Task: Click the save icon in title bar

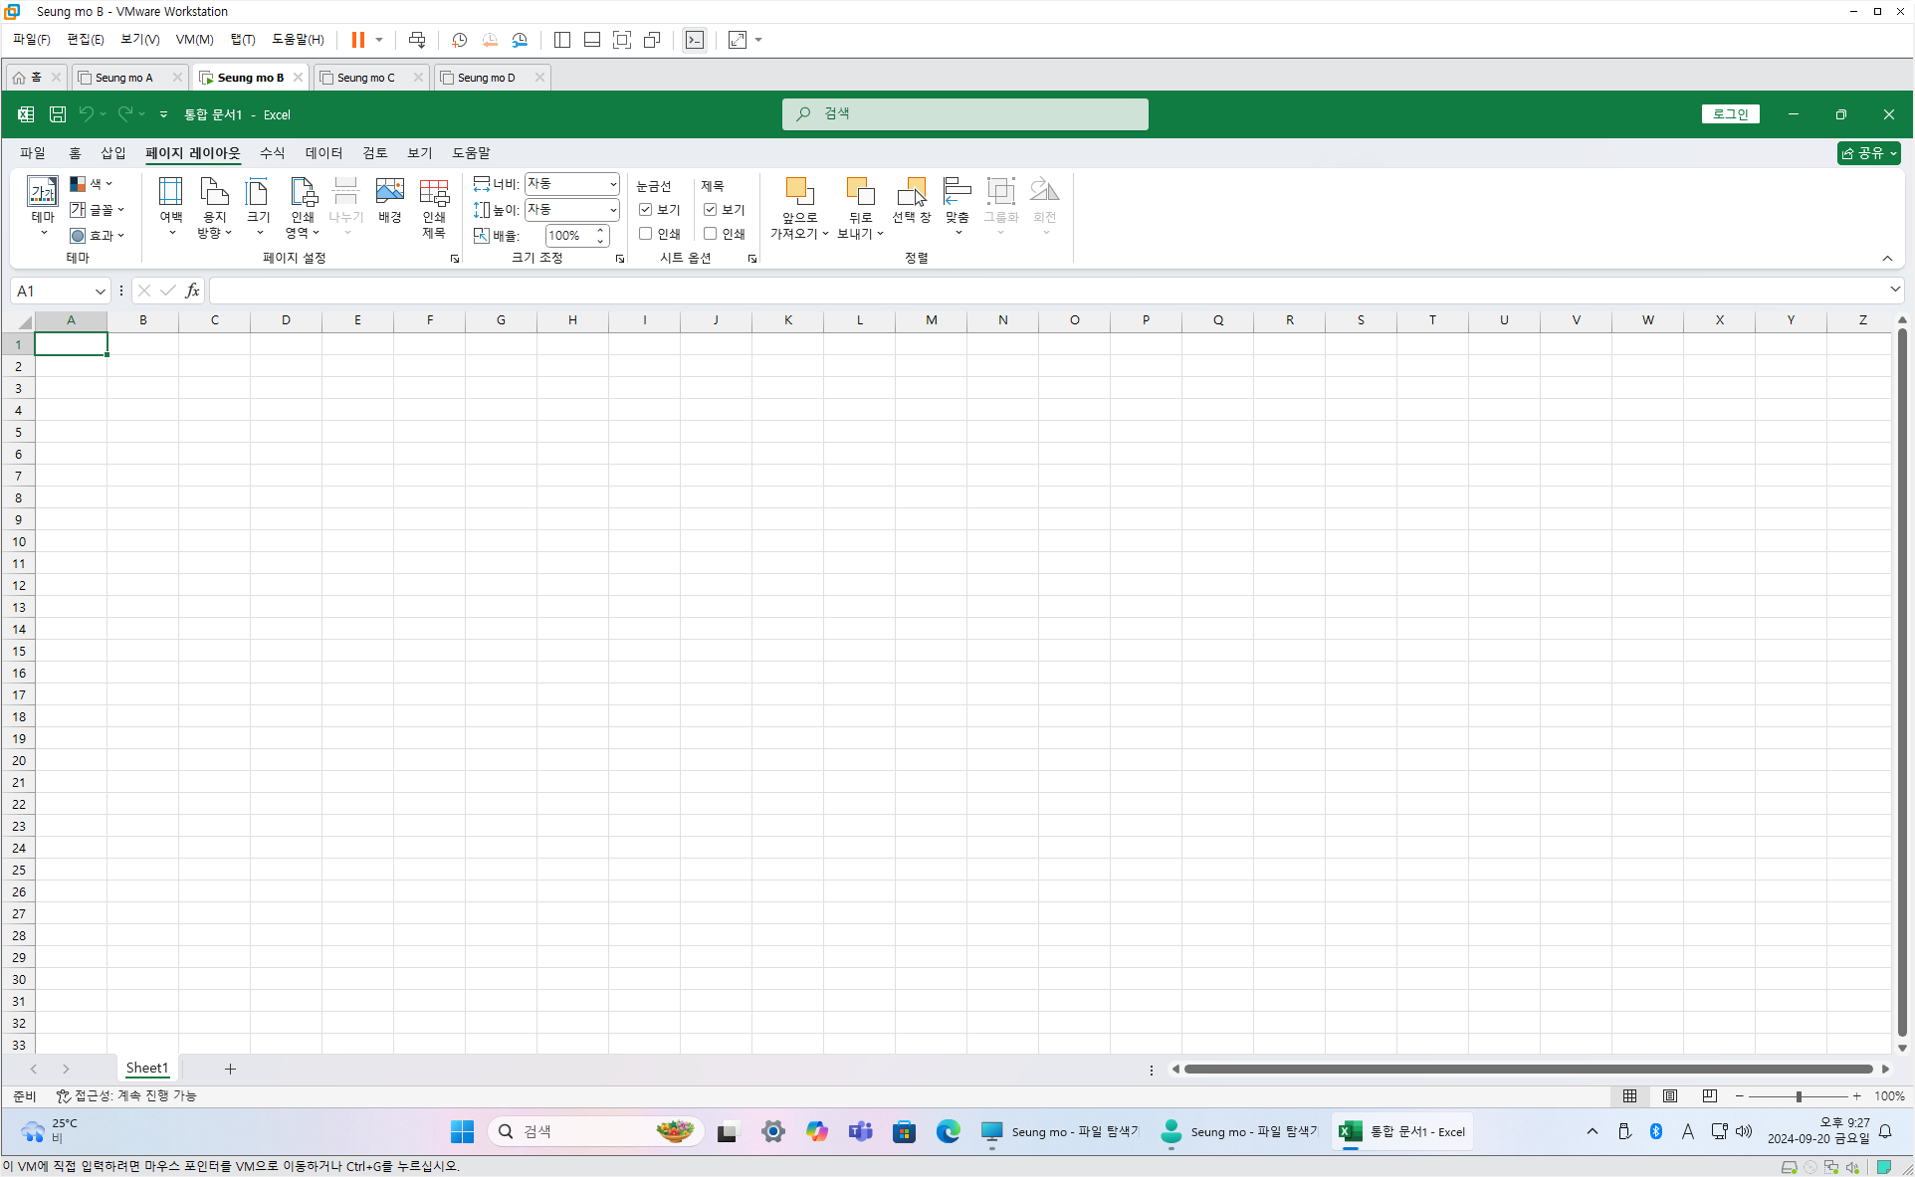Action: 58,114
